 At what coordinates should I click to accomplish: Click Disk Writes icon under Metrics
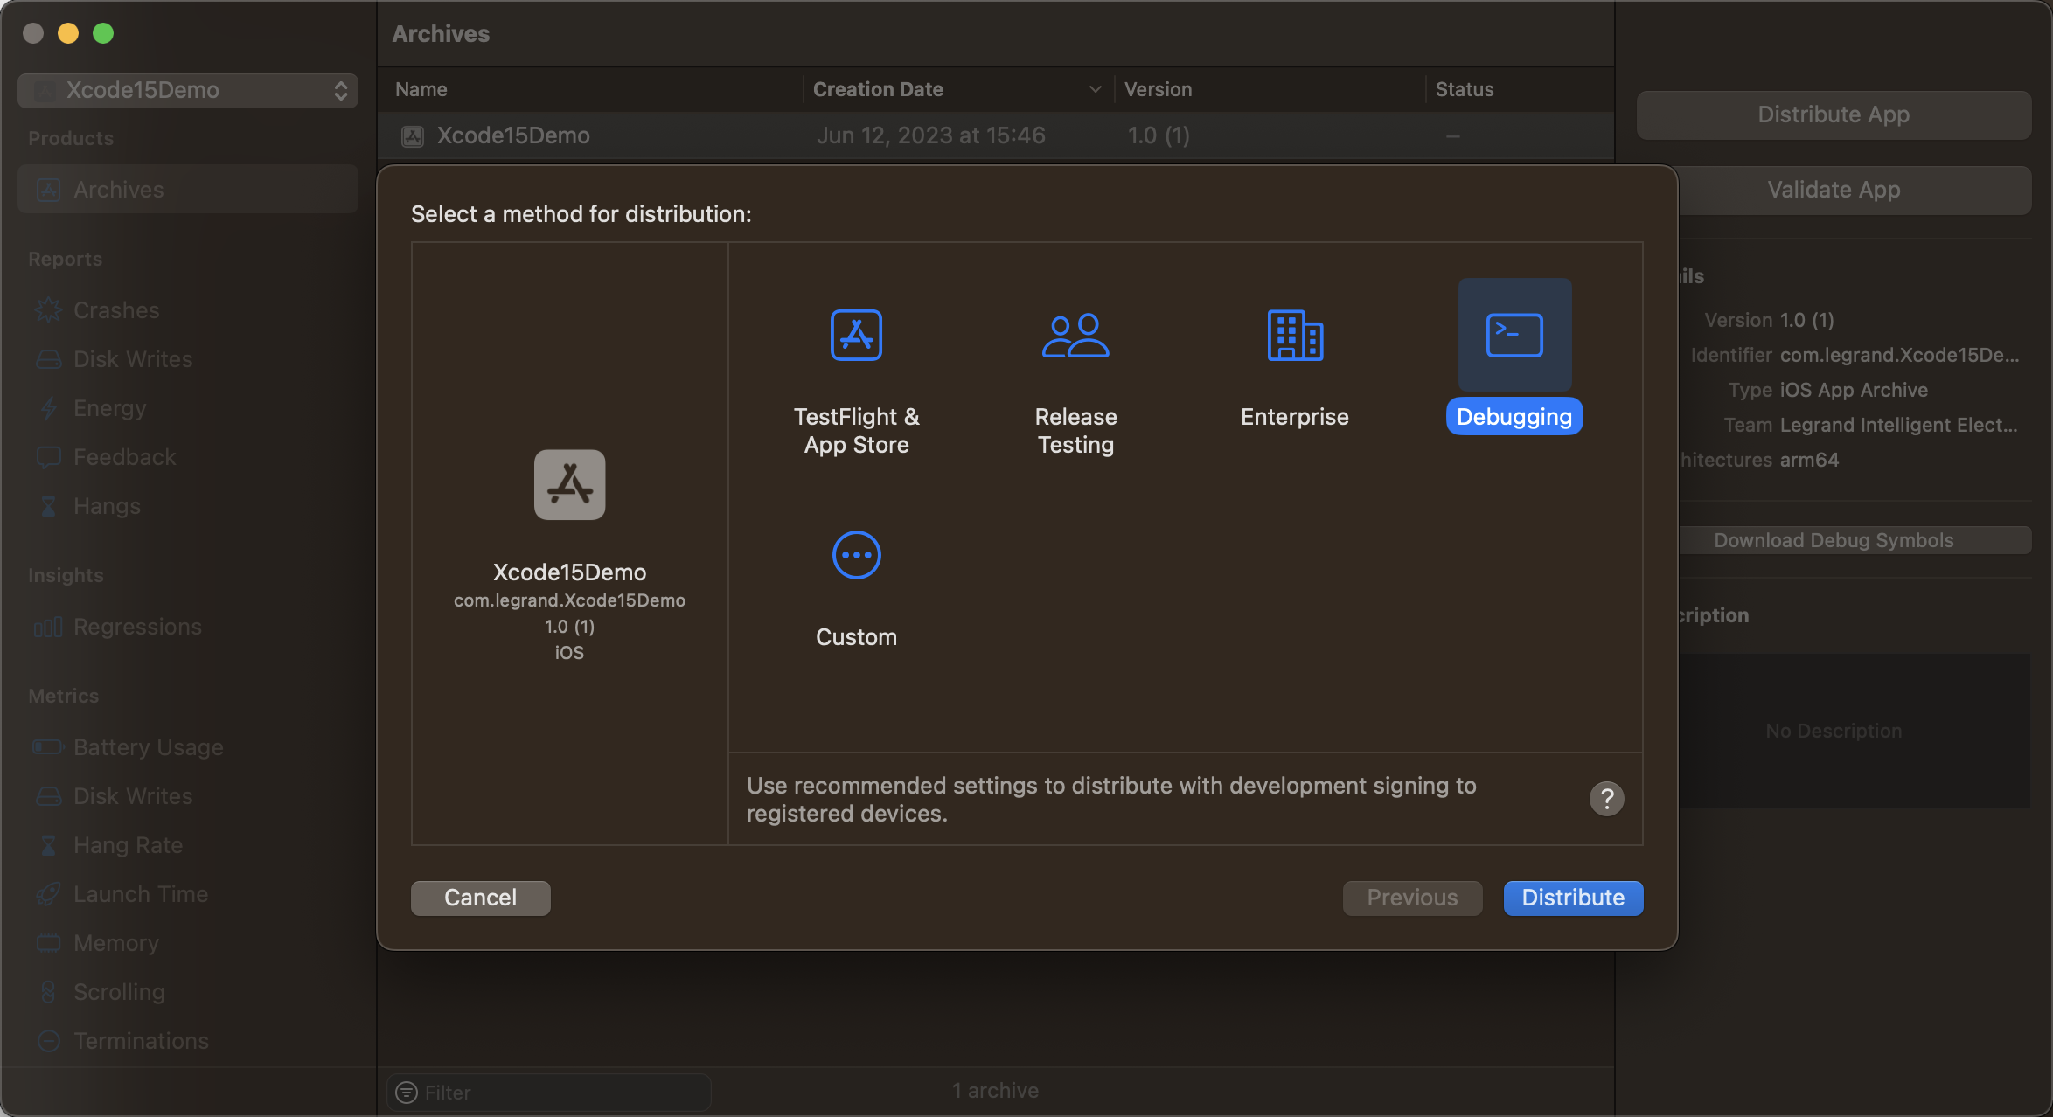point(48,796)
